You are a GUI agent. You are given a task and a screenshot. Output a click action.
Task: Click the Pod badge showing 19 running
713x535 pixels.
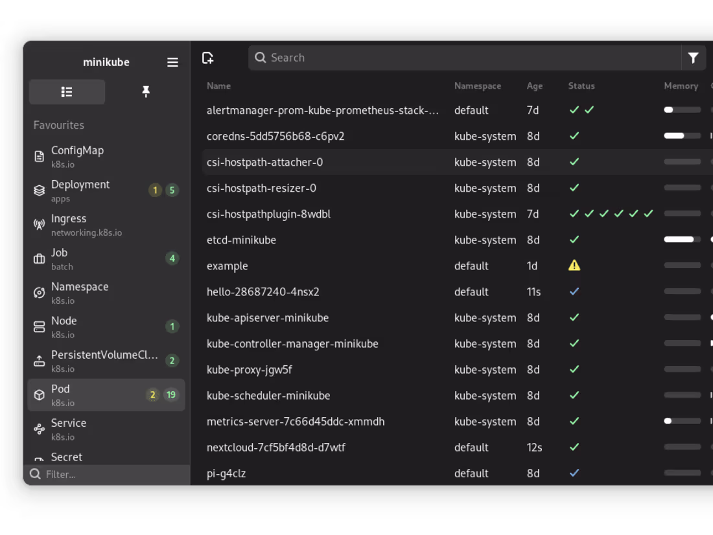pyautogui.click(x=172, y=394)
